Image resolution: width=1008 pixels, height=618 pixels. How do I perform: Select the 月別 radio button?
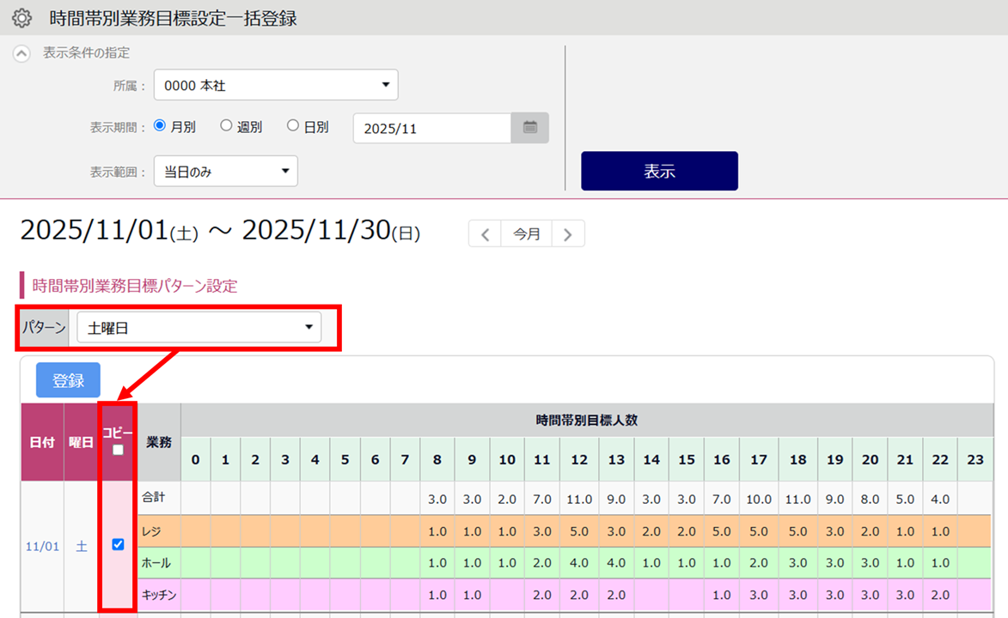[x=160, y=126]
